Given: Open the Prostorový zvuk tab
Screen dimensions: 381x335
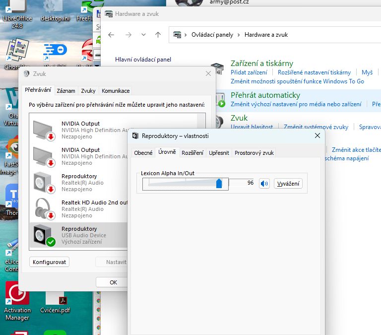Looking at the screenshot, I should [254, 153].
